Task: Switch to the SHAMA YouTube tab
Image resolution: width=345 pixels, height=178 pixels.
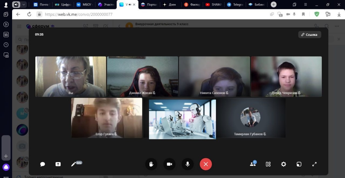Action: [x=213, y=5]
